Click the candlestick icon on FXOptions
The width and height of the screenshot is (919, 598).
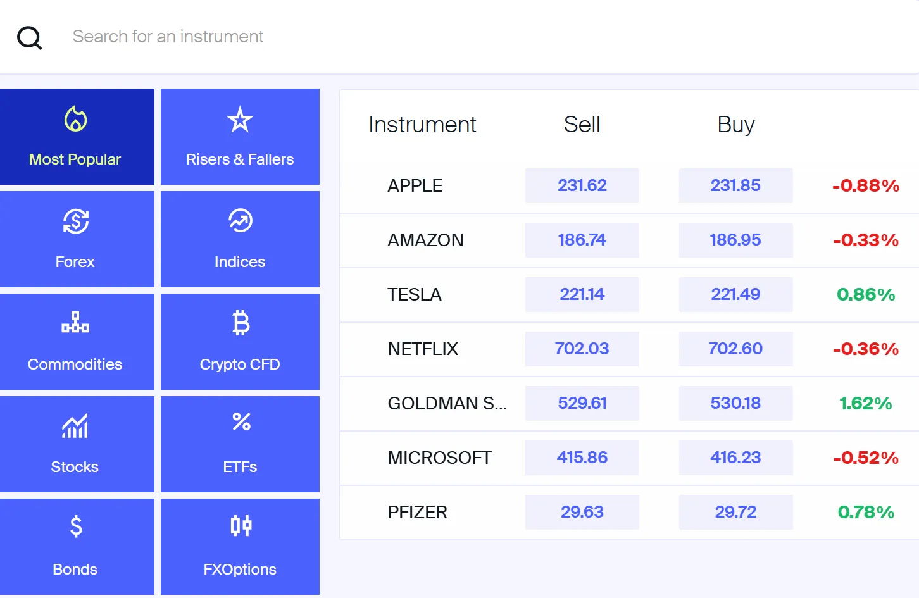(241, 525)
